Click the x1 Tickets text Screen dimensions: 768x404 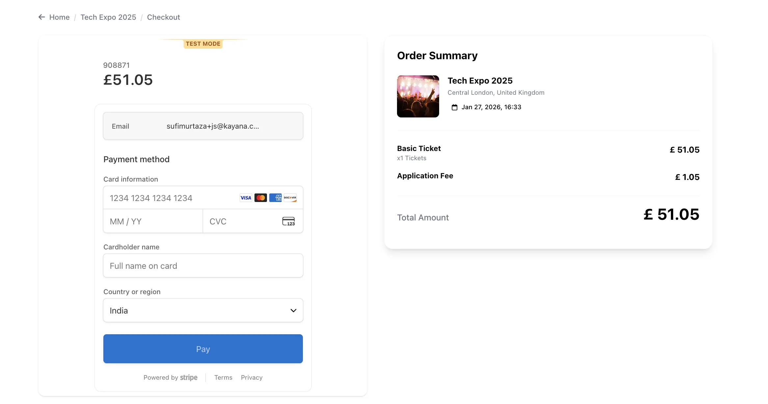click(411, 158)
